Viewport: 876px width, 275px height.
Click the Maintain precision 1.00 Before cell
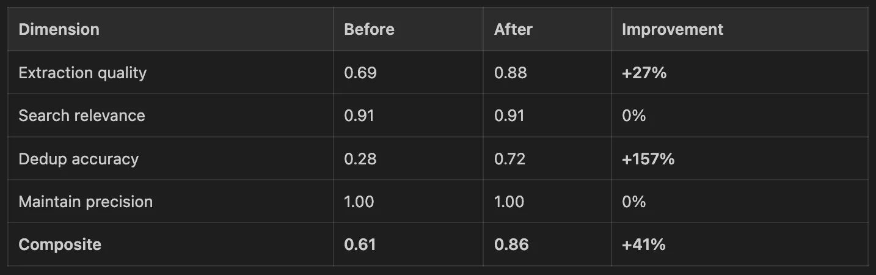[x=359, y=202]
